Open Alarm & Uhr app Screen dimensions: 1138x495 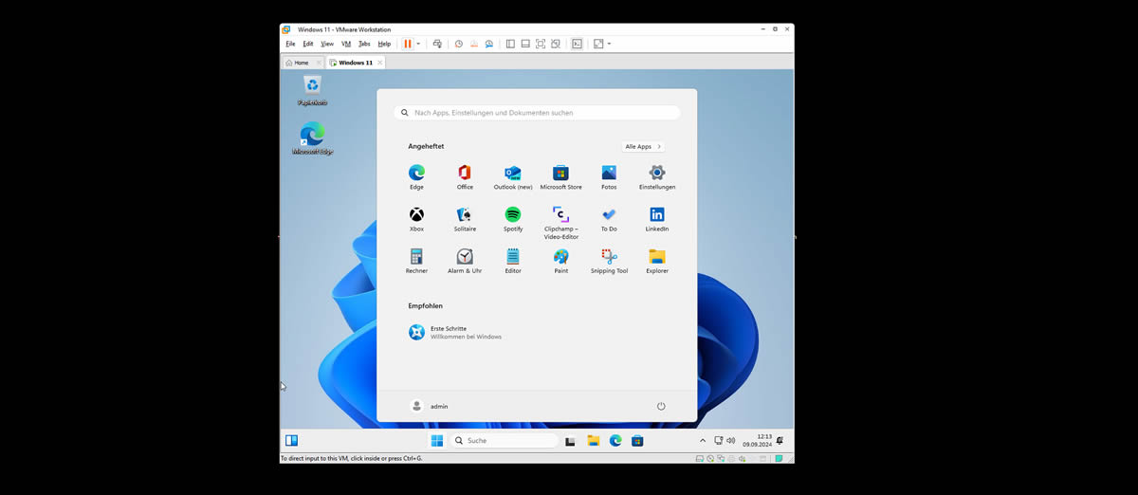[x=465, y=261]
